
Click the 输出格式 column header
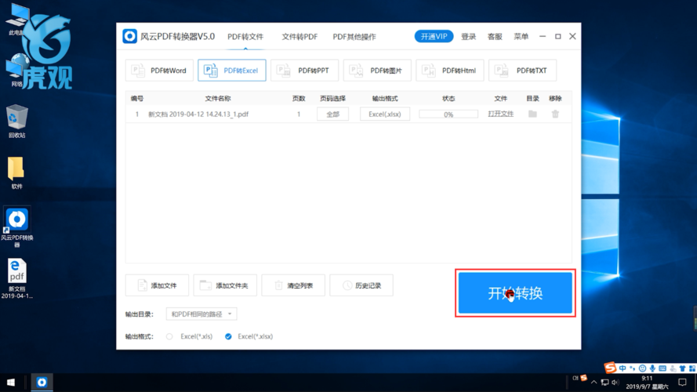(x=385, y=98)
